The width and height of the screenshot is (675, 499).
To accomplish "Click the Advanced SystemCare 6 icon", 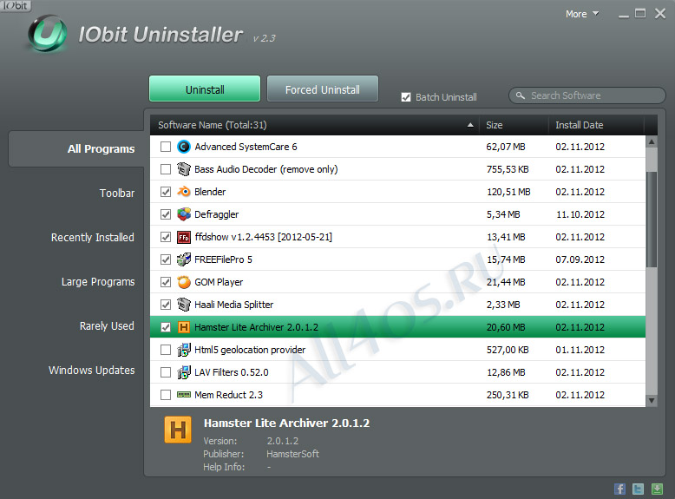I will [x=184, y=147].
